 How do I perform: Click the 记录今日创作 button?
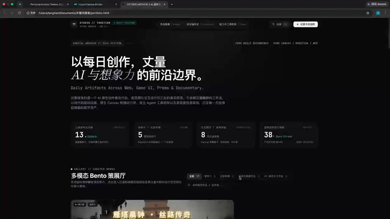pos(305,24)
